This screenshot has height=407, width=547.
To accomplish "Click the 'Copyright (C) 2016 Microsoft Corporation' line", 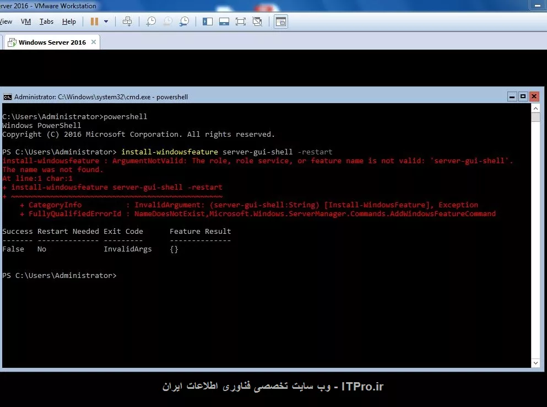I will (x=138, y=134).
